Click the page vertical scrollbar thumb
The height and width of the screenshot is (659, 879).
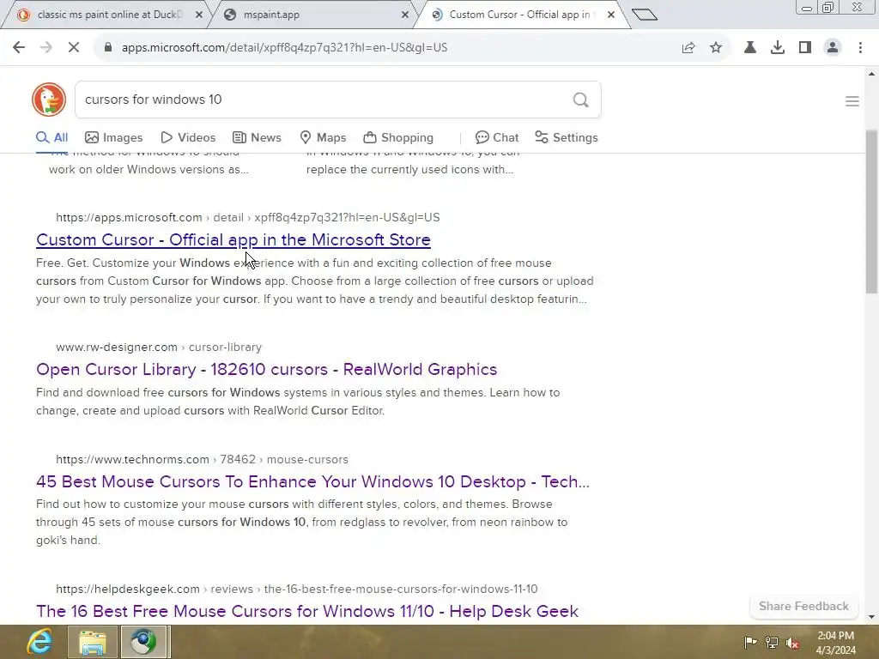[872, 212]
